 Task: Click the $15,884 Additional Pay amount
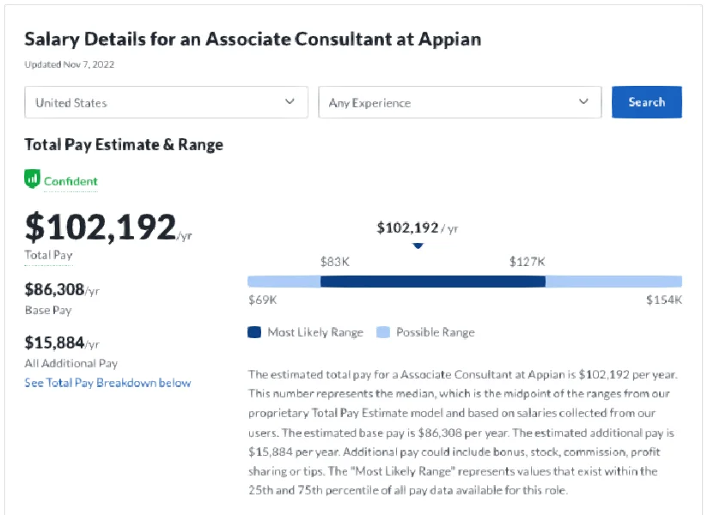pos(54,343)
